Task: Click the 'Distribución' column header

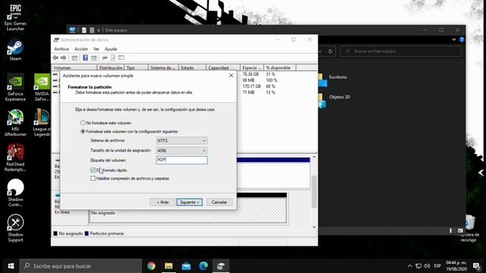Action: [111, 67]
